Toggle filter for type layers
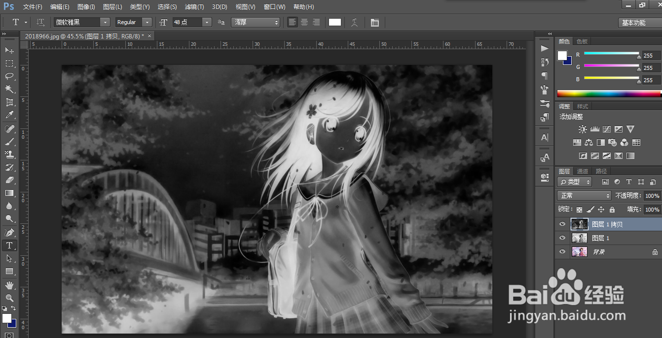662x338 pixels. [628, 182]
